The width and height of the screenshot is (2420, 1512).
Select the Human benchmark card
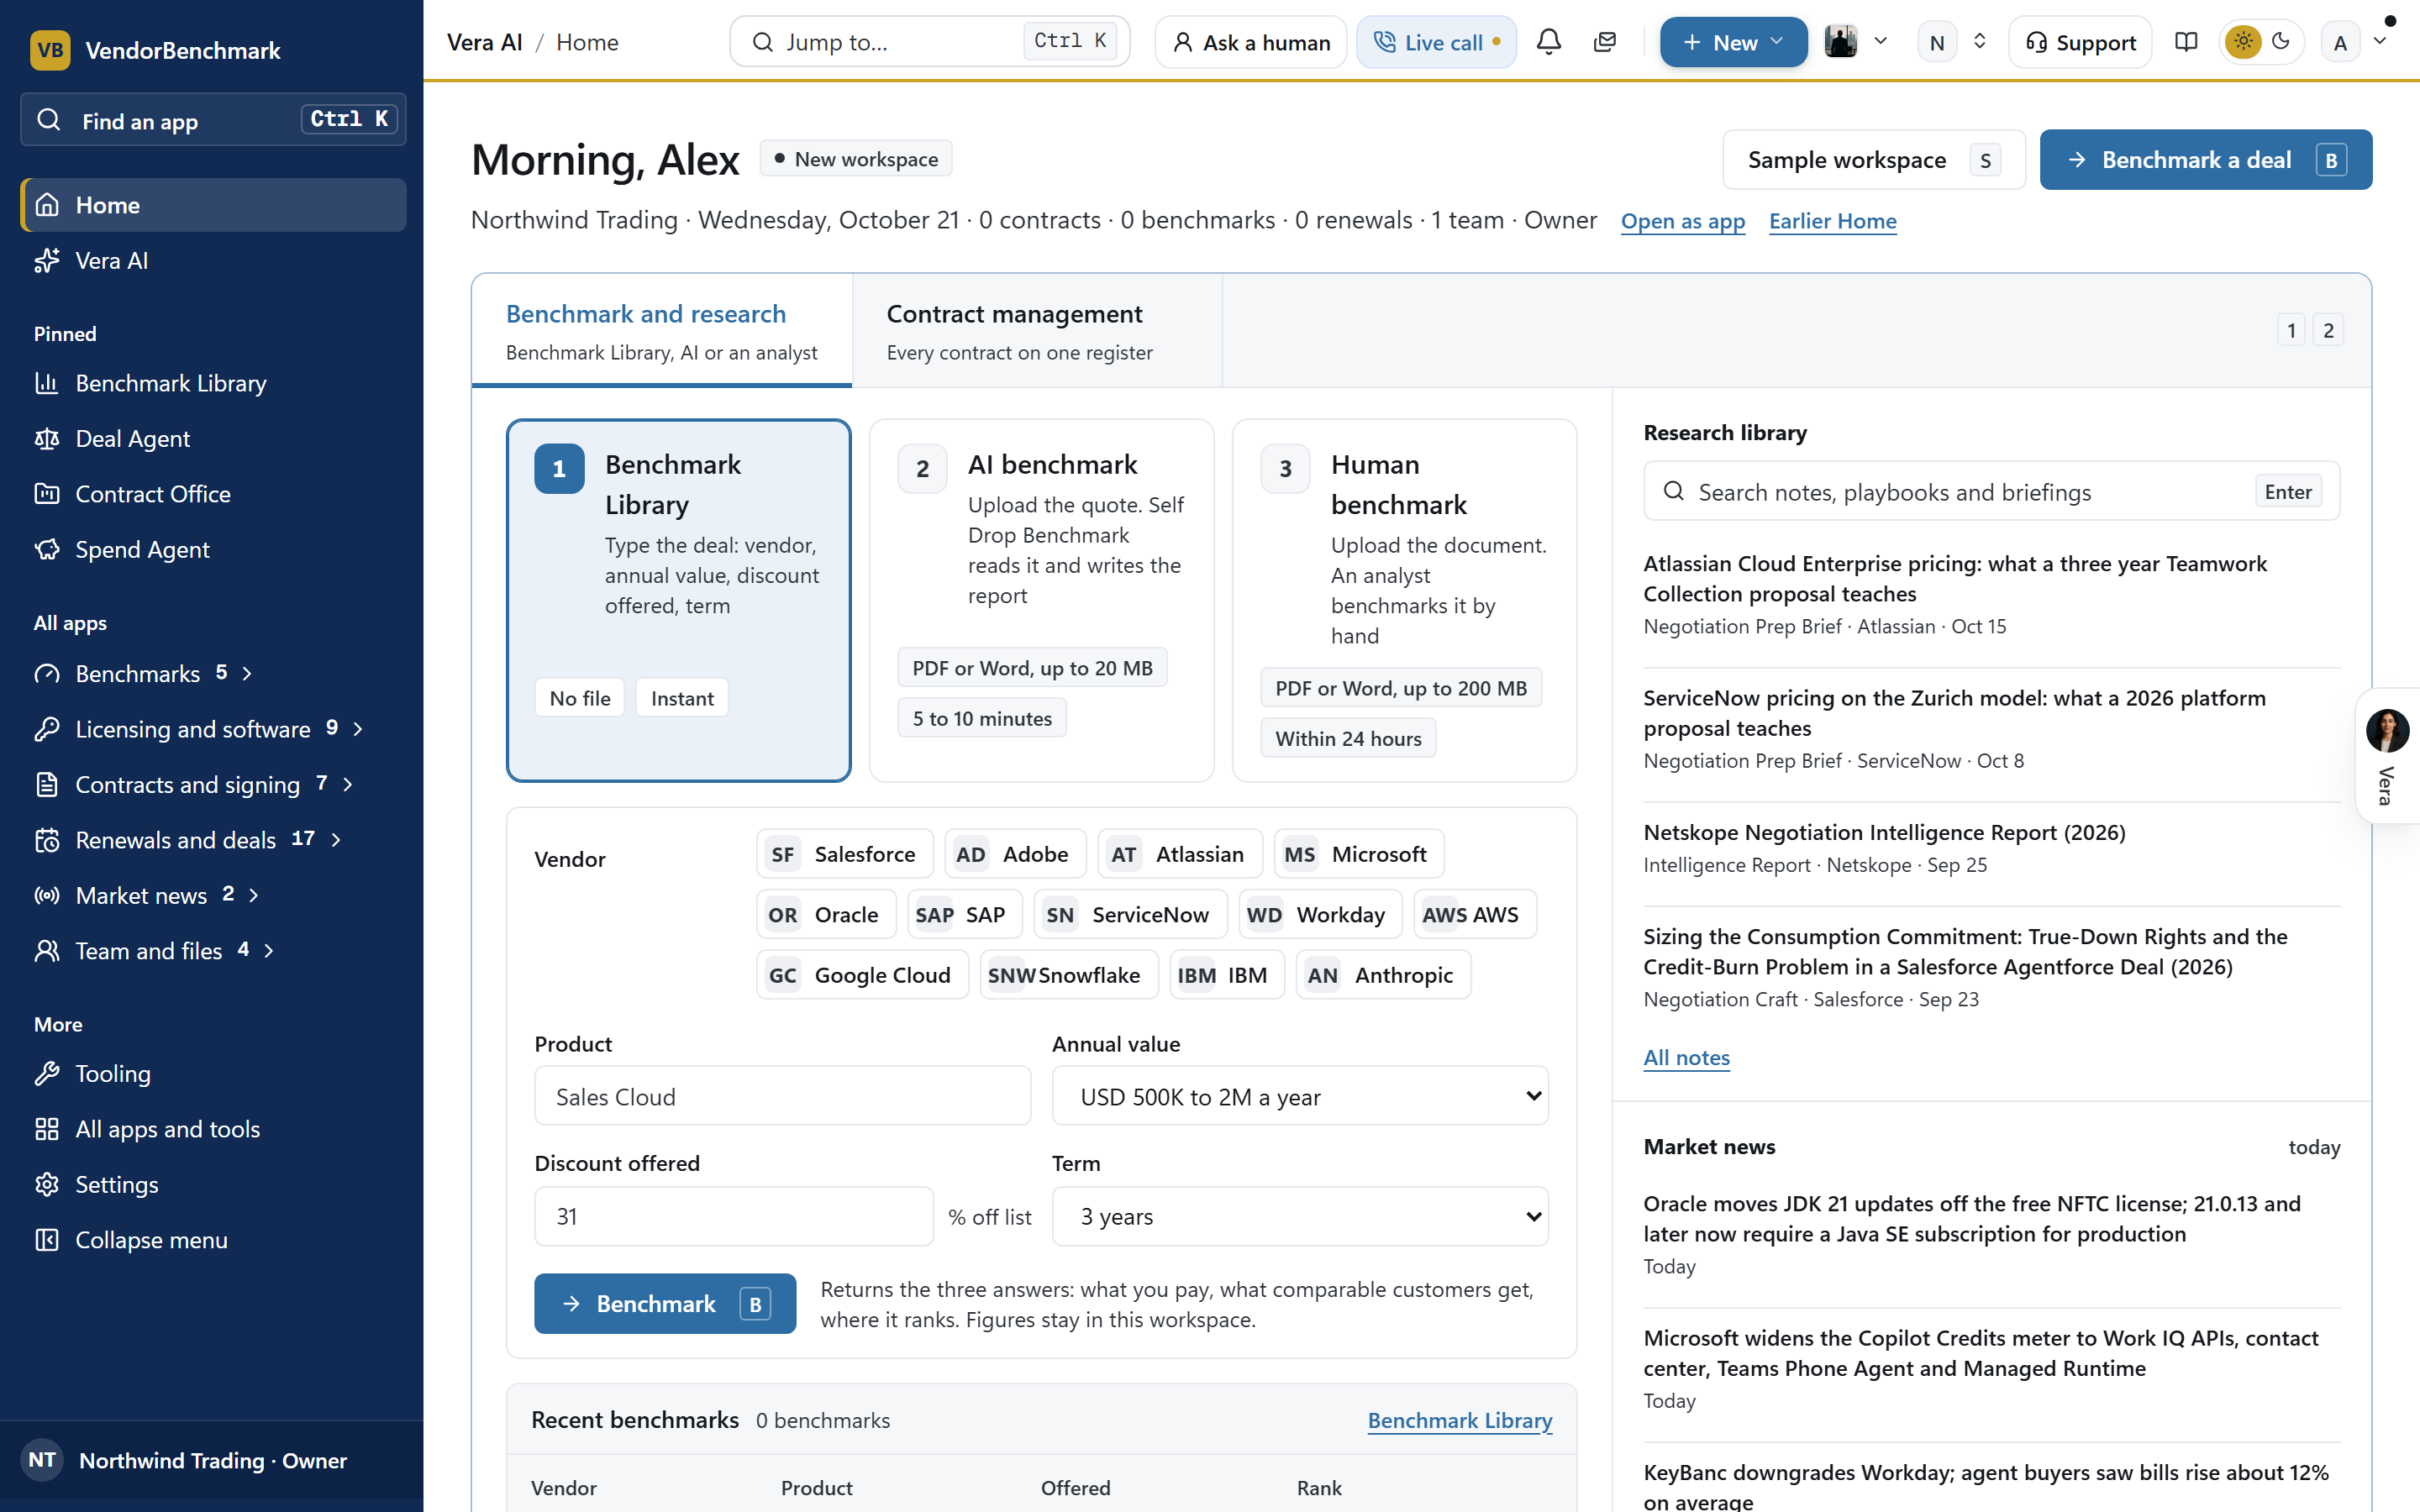click(1404, 600)
